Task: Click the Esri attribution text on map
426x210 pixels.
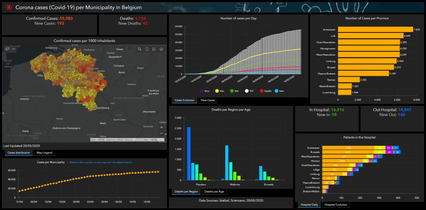Action: 127,140
